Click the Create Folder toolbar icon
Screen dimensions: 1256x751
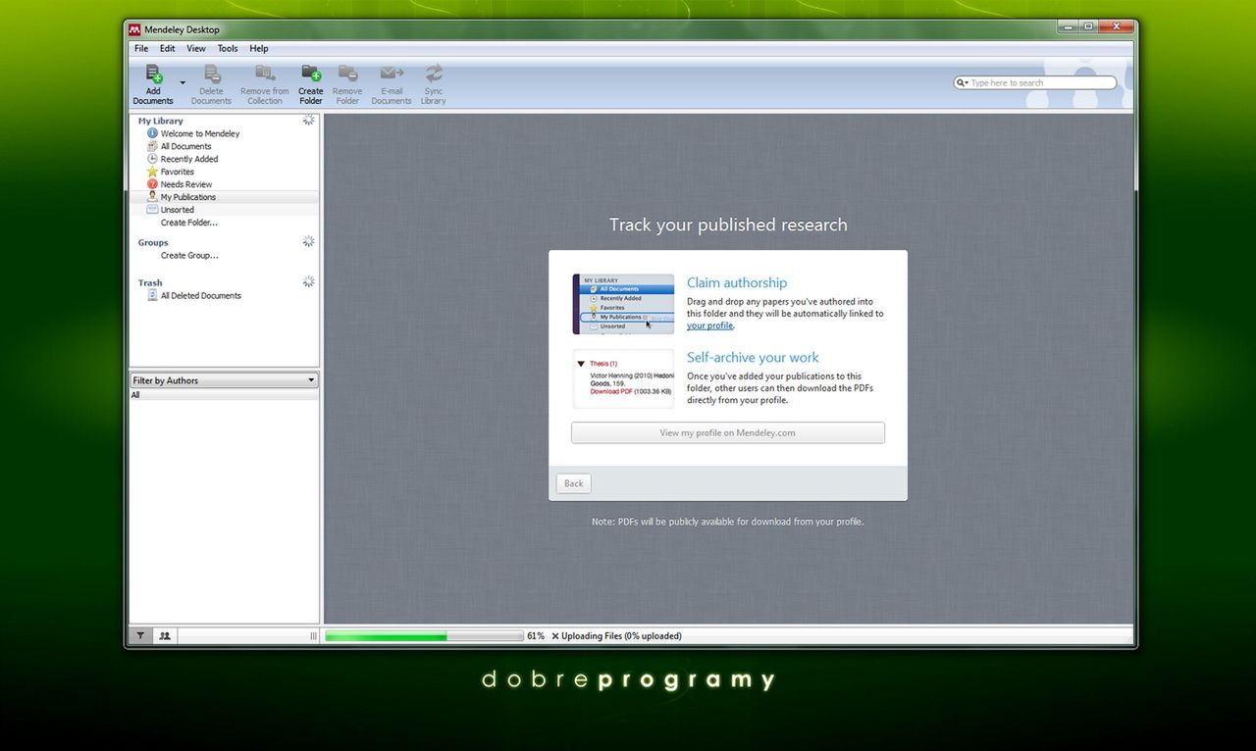coord(311,75)
